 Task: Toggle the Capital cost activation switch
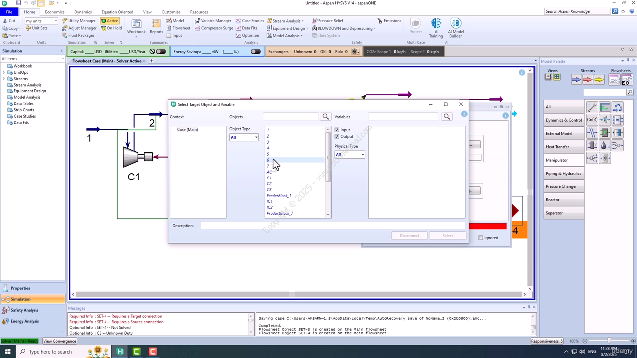tap(160, 51)
